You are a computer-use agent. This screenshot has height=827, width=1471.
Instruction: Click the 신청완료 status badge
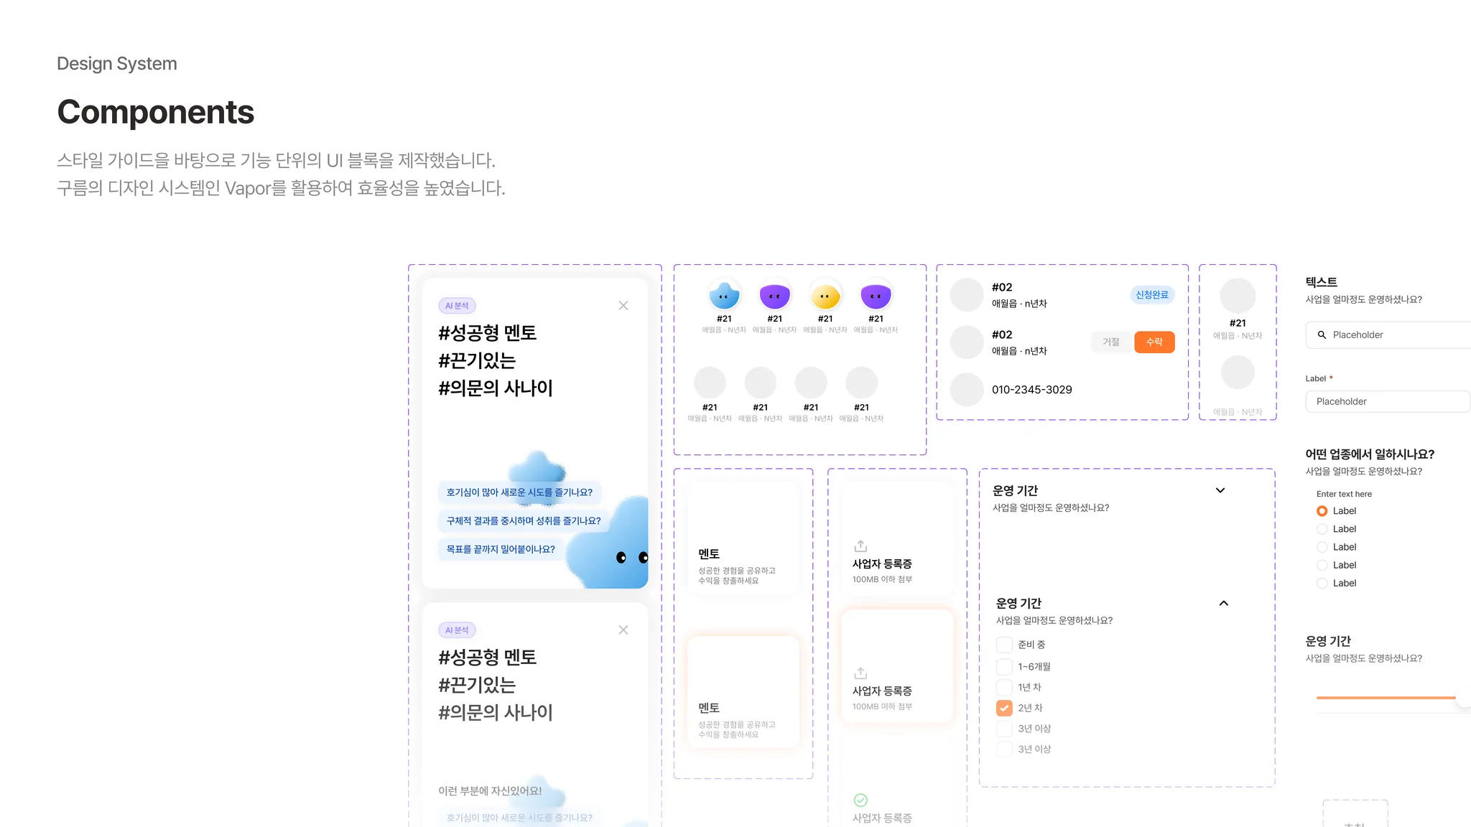[x=1152, y=295]
